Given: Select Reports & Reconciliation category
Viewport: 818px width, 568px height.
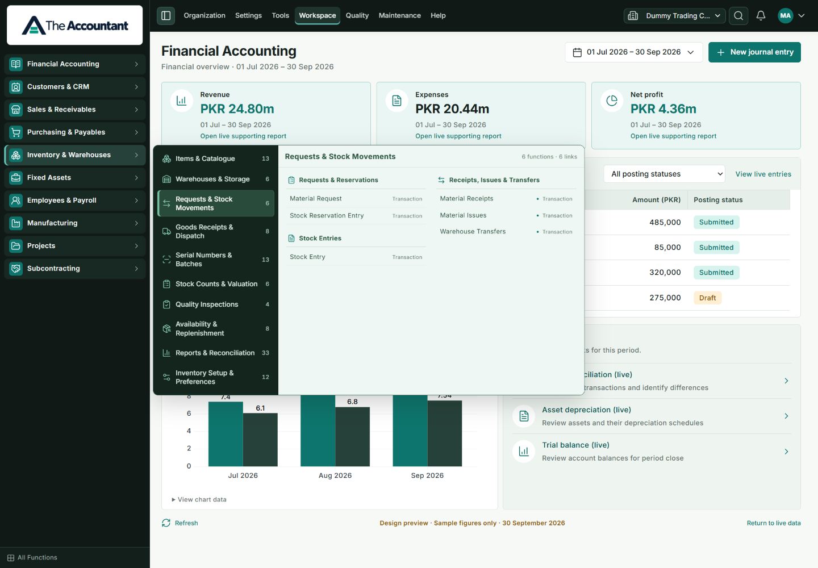Looking at the screenshot, I should [x=216, y=353].
